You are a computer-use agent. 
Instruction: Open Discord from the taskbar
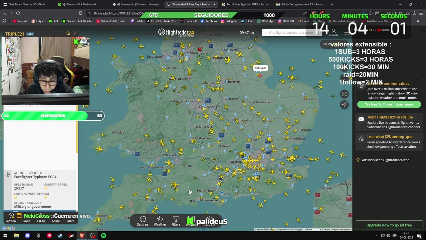tap(27, 236)
